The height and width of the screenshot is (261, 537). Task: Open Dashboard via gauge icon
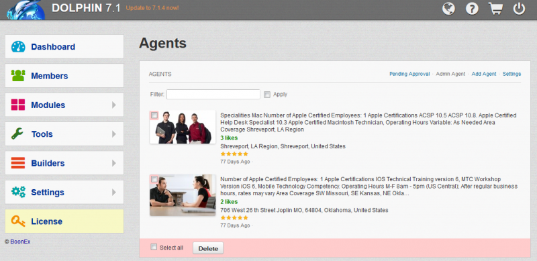pyautogui.click(x=18, y=46)
